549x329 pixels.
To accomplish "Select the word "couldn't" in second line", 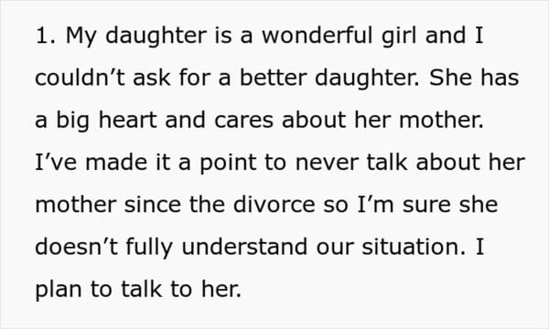I will click(x=80, y=78).
